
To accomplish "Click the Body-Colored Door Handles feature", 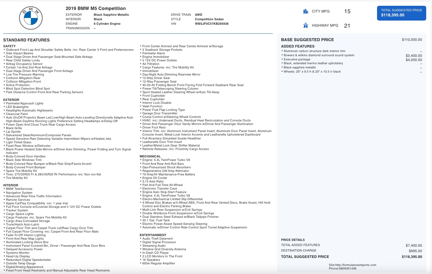I will (24, 156).
